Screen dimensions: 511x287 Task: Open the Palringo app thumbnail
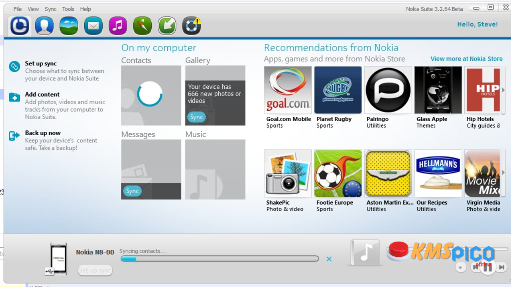point(388,90)
